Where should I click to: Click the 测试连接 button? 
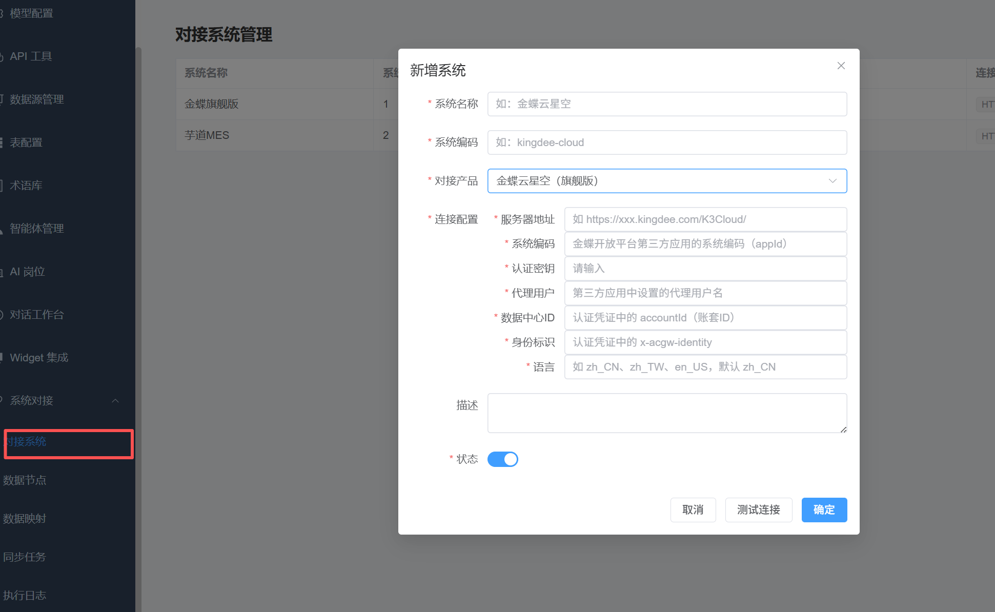pos(759,510)
